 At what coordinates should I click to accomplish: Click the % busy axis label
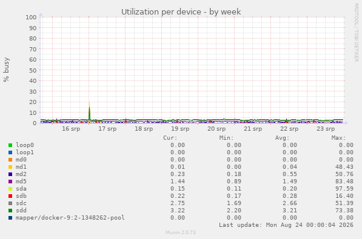pos(6,70)
